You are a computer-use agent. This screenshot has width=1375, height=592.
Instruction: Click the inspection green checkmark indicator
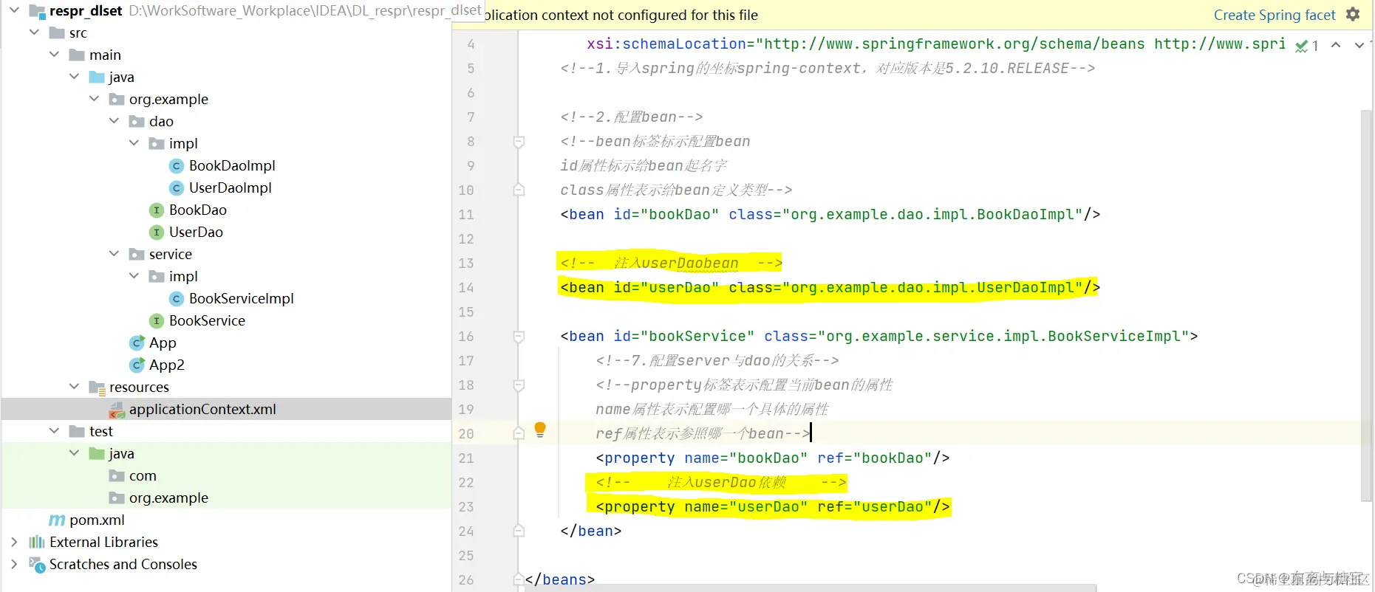(x=1302, y=46)
